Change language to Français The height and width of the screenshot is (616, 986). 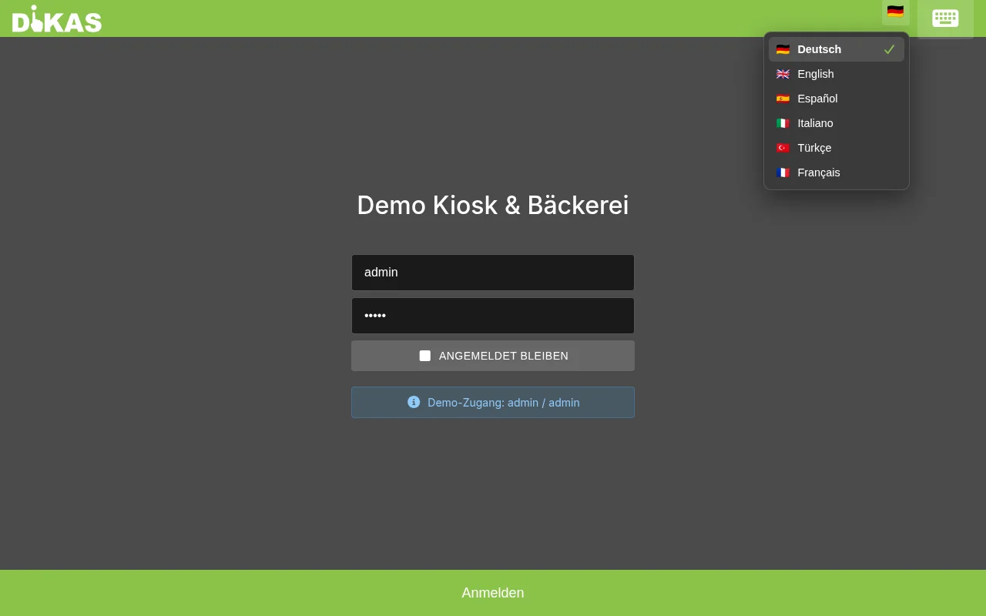[836, 172]
